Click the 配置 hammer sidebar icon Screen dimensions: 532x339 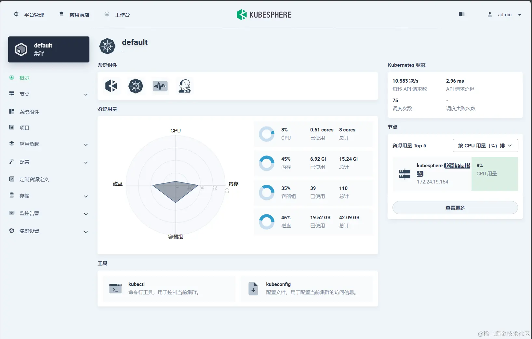pyautogui.click(x=12, y=161)
